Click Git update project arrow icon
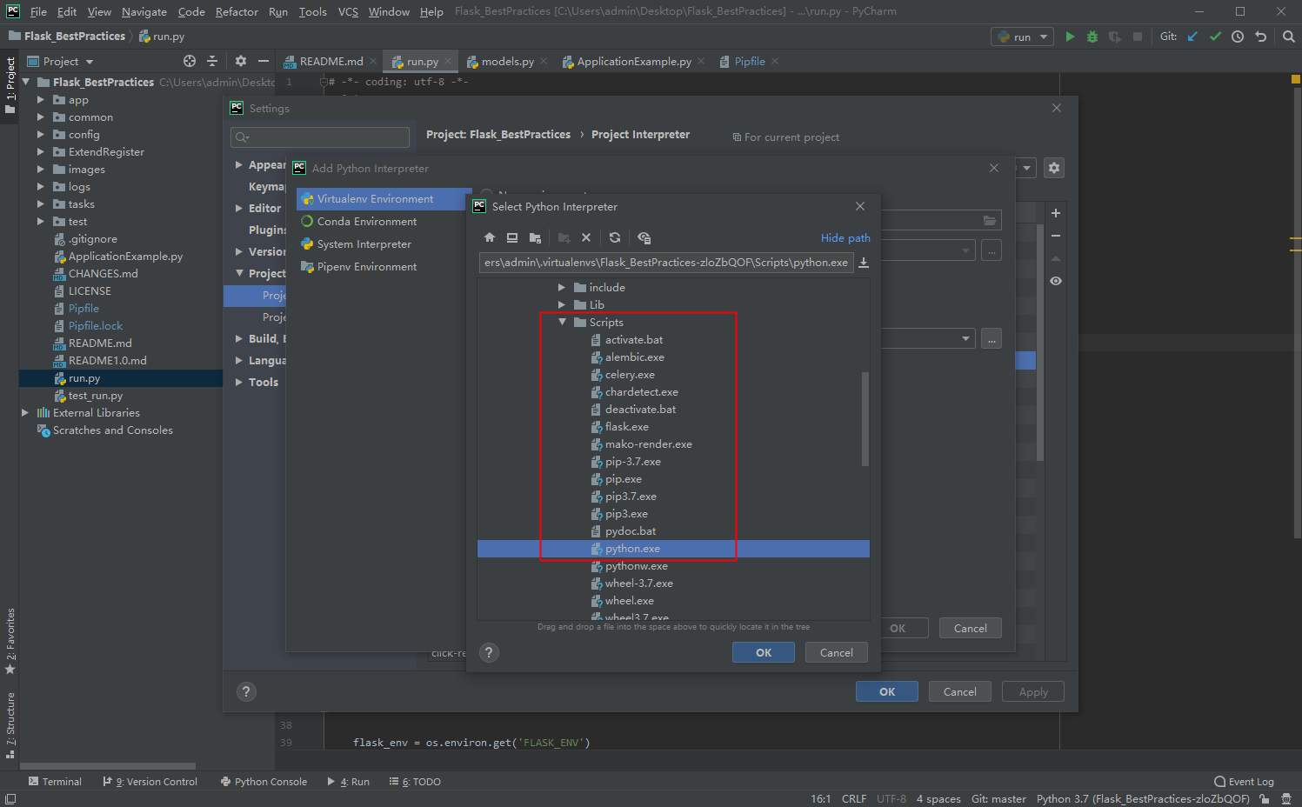Image resolution: width=1302 pixels, height=807 pixels. (x=1192, y=37)
